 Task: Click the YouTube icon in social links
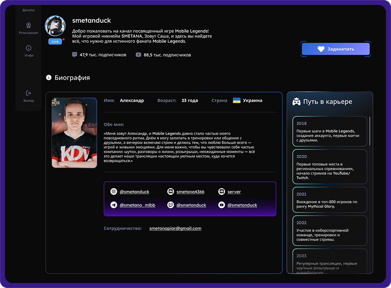pos(221,205)
